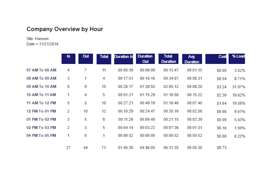
Task: Click grand Total Duration '06:31:35'
Action: pyautogui.click(x=171, y=148)
